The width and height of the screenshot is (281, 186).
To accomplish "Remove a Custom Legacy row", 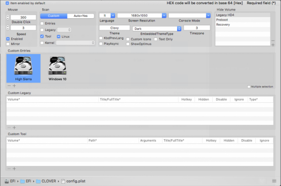I will pyautogui.click(x=9, y=128).
